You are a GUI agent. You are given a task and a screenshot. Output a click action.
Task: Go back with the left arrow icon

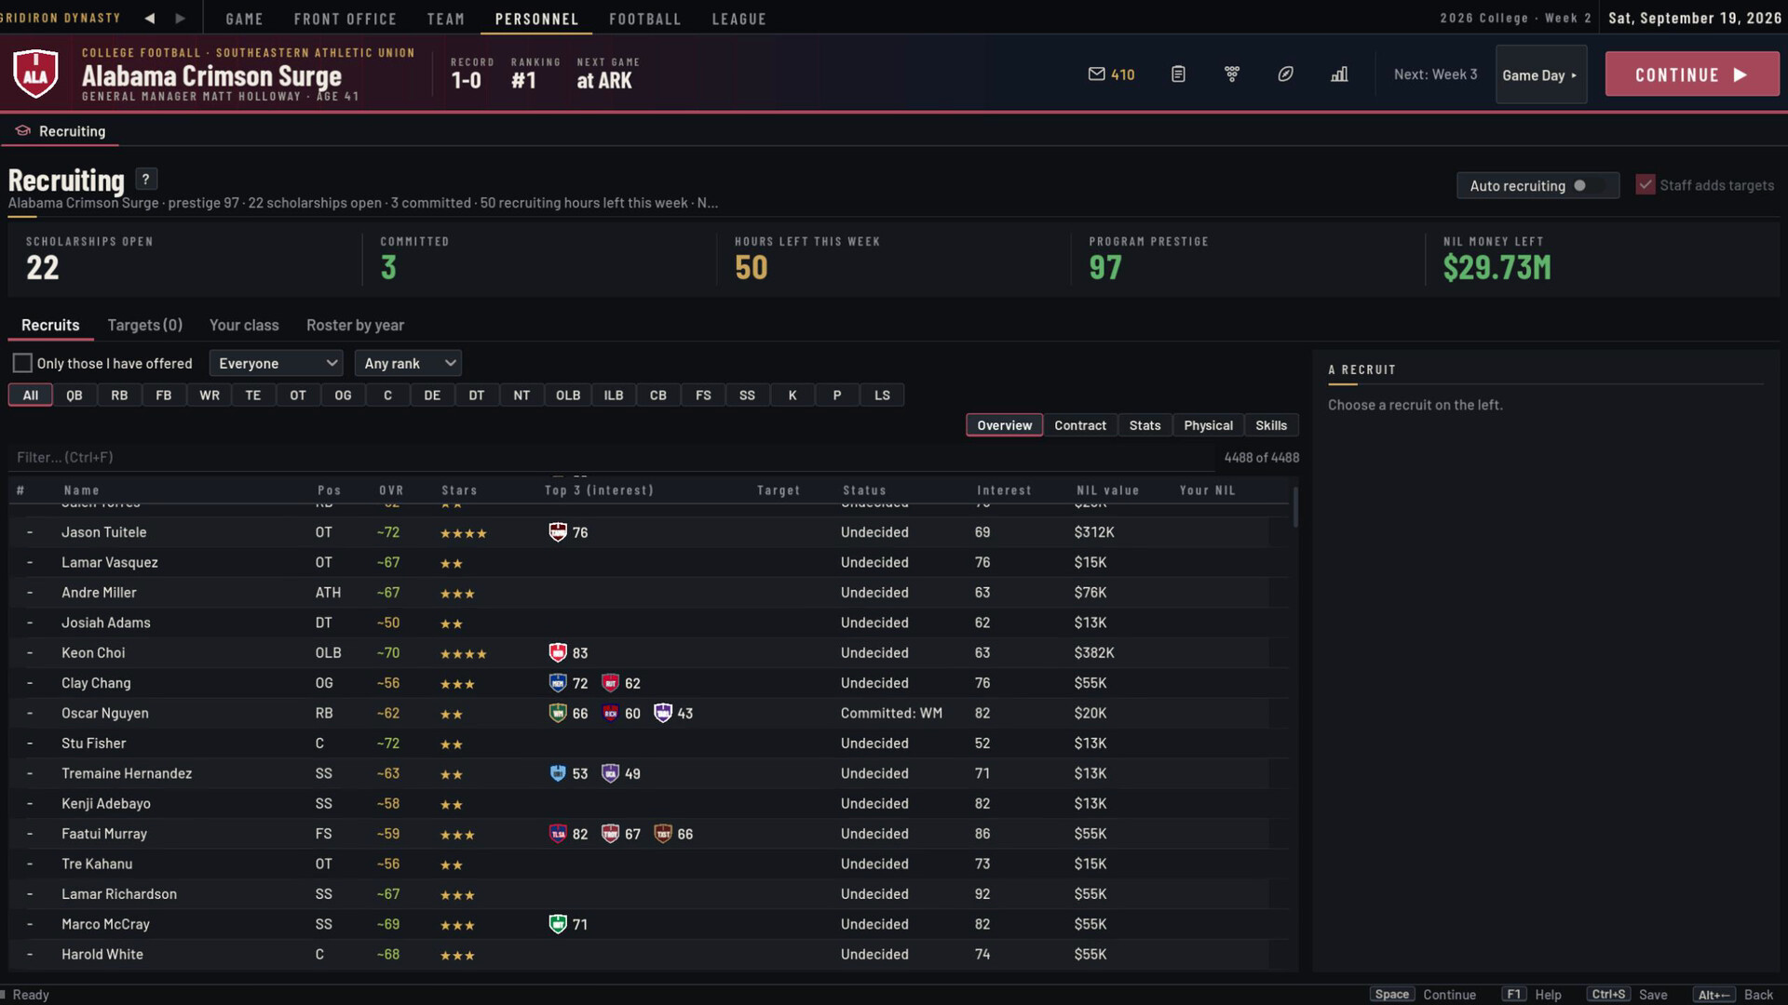(x=150, y=19)
